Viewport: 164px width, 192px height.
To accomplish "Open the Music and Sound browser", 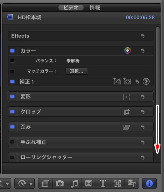I will click(74, 184).
